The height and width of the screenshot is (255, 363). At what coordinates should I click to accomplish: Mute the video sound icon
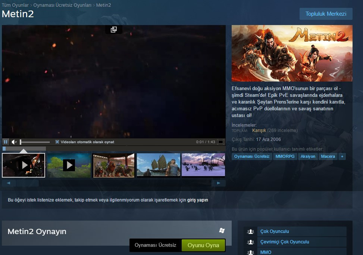point(14,142)
